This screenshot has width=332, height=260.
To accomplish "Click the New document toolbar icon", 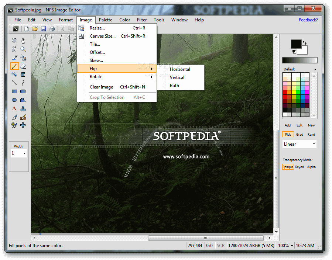I will (x=26, y=29).
